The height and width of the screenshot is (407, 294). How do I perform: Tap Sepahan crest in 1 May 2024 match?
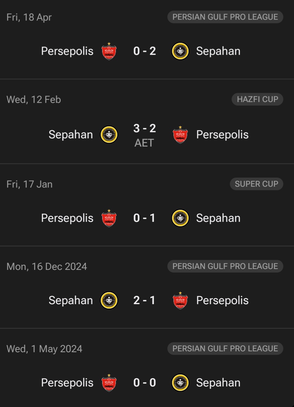[x=180, y=383]
